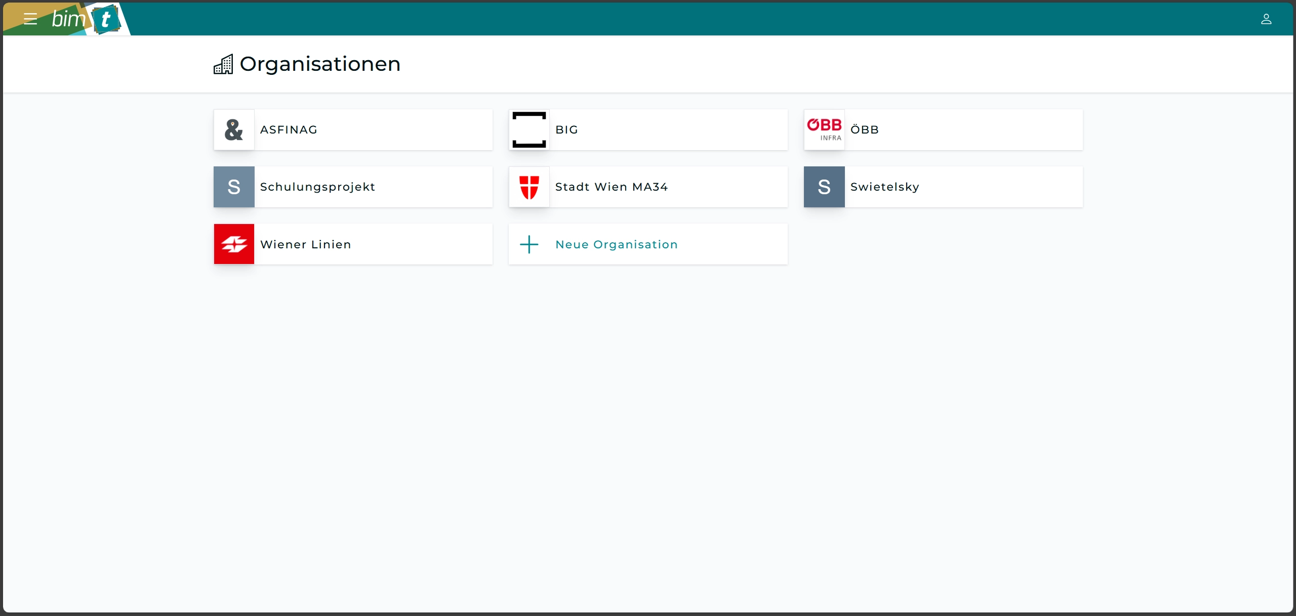Open the hamburger menu
Image resolution: width=1296 pixels, height=616 pixels.
point(30,19)
